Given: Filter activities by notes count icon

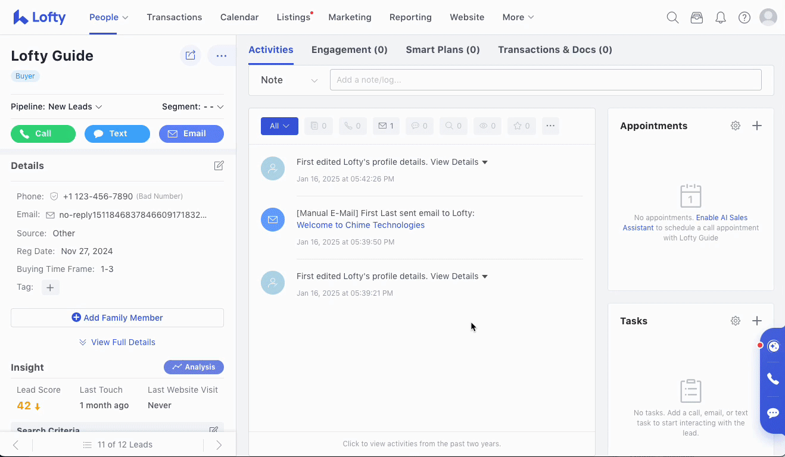Looking at the screenshot, I should tap(319, 126).
